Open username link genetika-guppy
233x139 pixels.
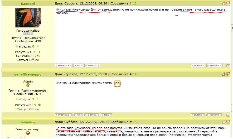(28, 74)
